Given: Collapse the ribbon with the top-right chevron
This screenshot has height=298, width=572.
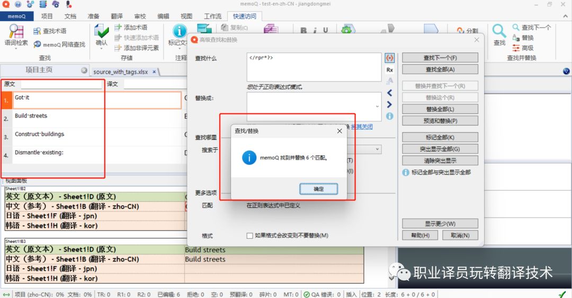Looking at the screenshot, I should 566,16.
